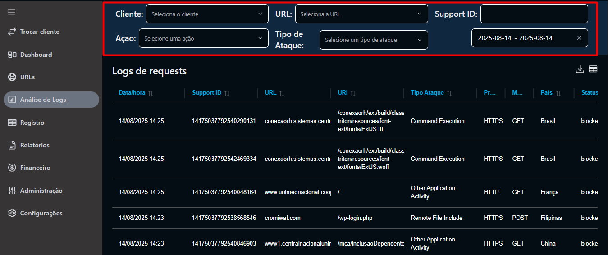Expand the 'Seleciona a URL' dropdown
The height and width of the screenshot is (255, 608).
(361, 14)
